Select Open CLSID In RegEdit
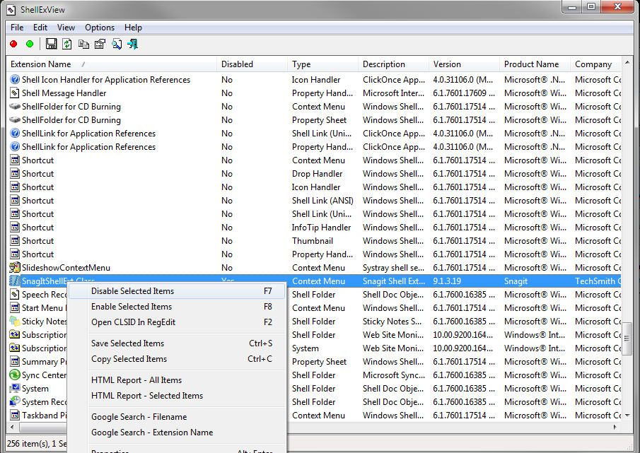The width and height of the screenshot is (640, 453). point(133,322)
